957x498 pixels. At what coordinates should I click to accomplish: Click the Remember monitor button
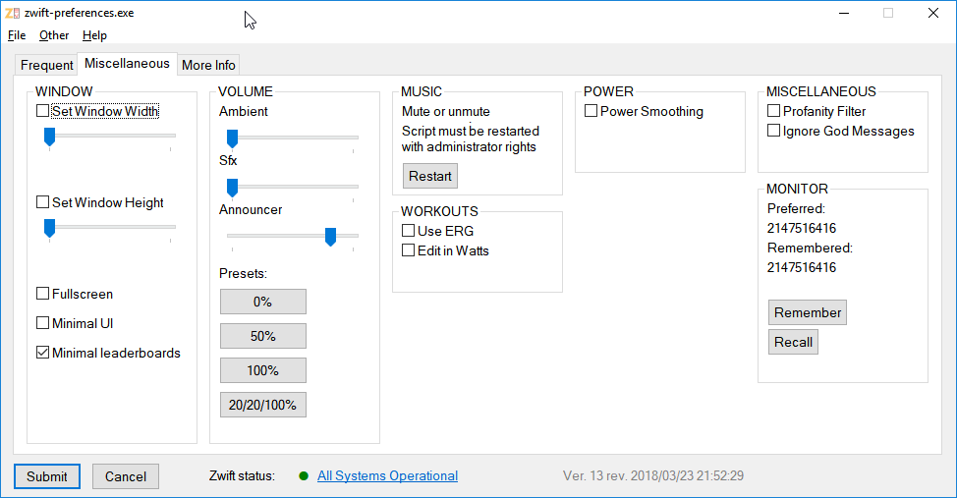pos(808,312)
